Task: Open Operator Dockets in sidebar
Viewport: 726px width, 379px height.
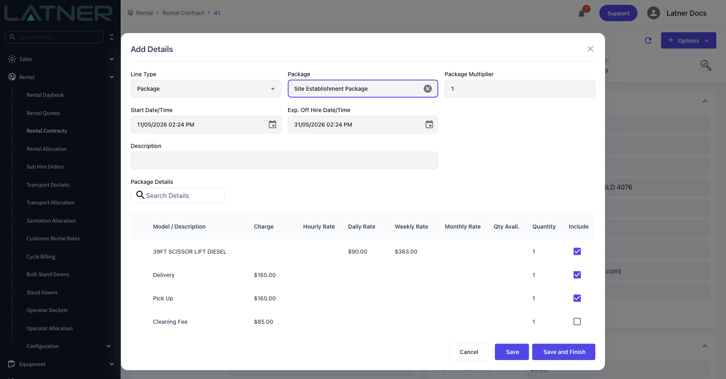Action: [47, 310]
